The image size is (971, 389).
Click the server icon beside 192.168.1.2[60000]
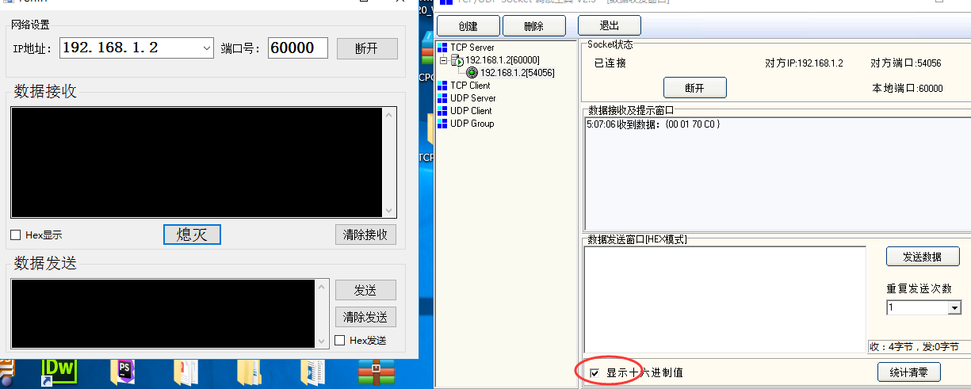[457, 60]
